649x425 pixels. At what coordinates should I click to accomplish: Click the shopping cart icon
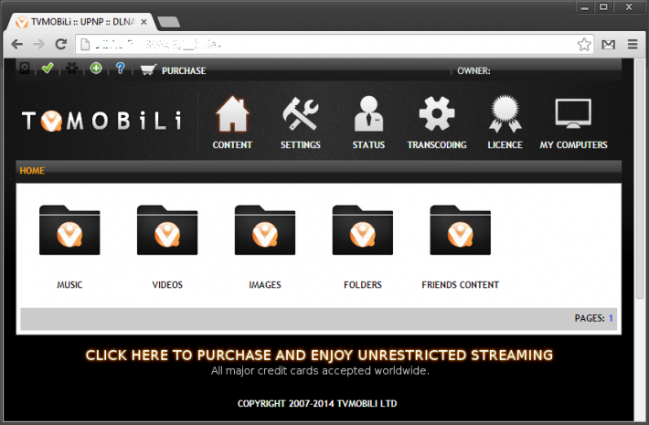(x=148, y=69)
